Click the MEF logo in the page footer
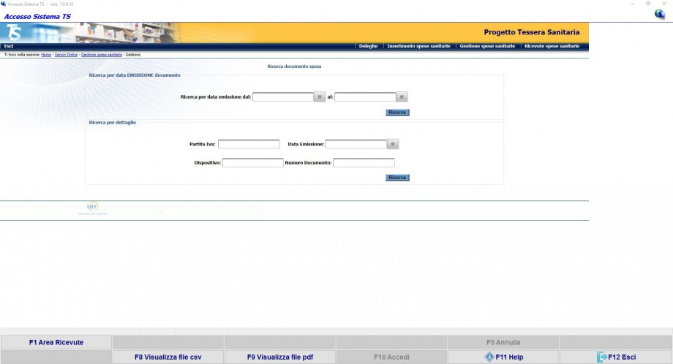The image size is (673, 364). coord(92,208)
